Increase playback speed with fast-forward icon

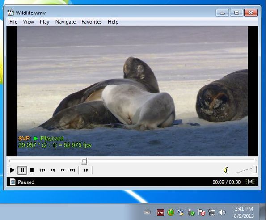coord(63,170)
